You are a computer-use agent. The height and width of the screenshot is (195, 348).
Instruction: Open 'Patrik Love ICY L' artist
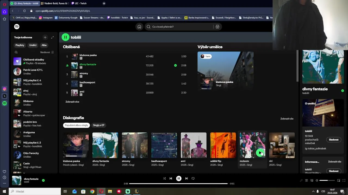35,71
